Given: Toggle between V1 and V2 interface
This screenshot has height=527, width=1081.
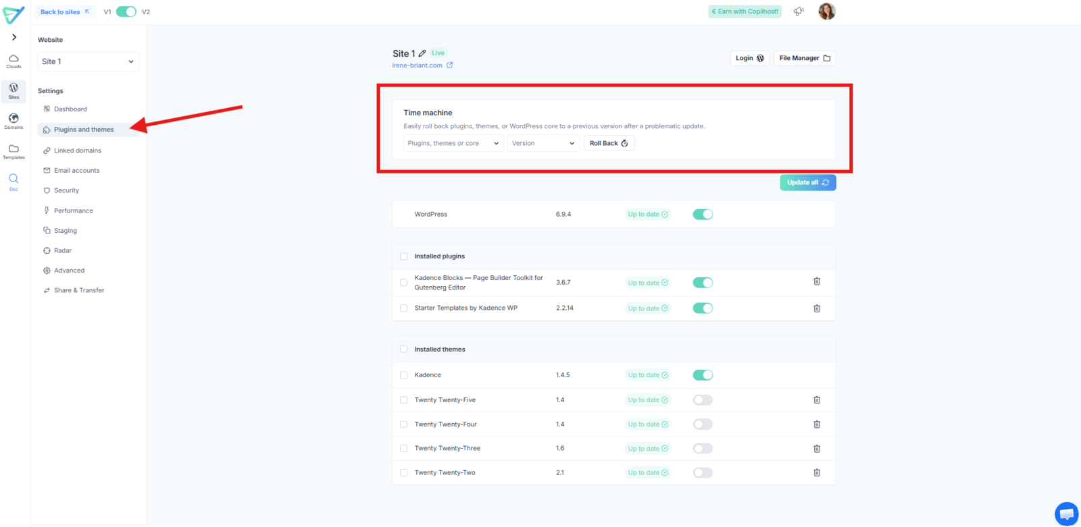Looking at the screenshot, I should click(126, 11).
